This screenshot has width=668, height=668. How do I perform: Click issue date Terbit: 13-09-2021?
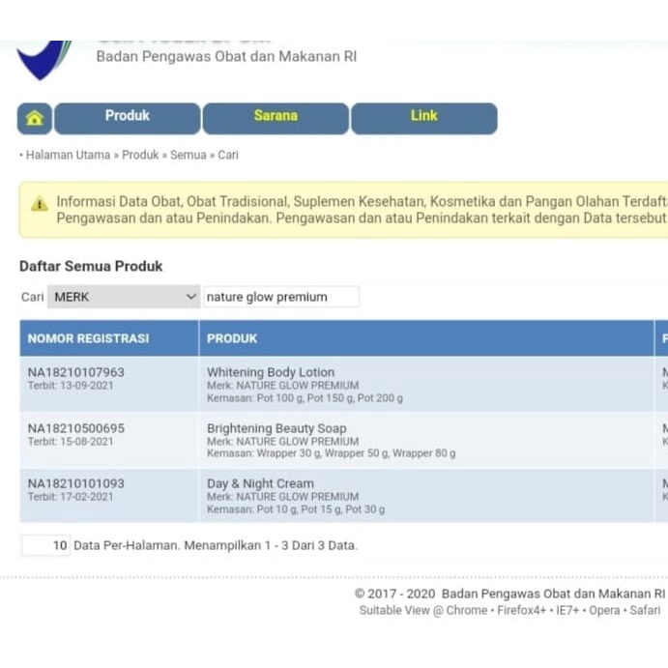pos(71,386)
